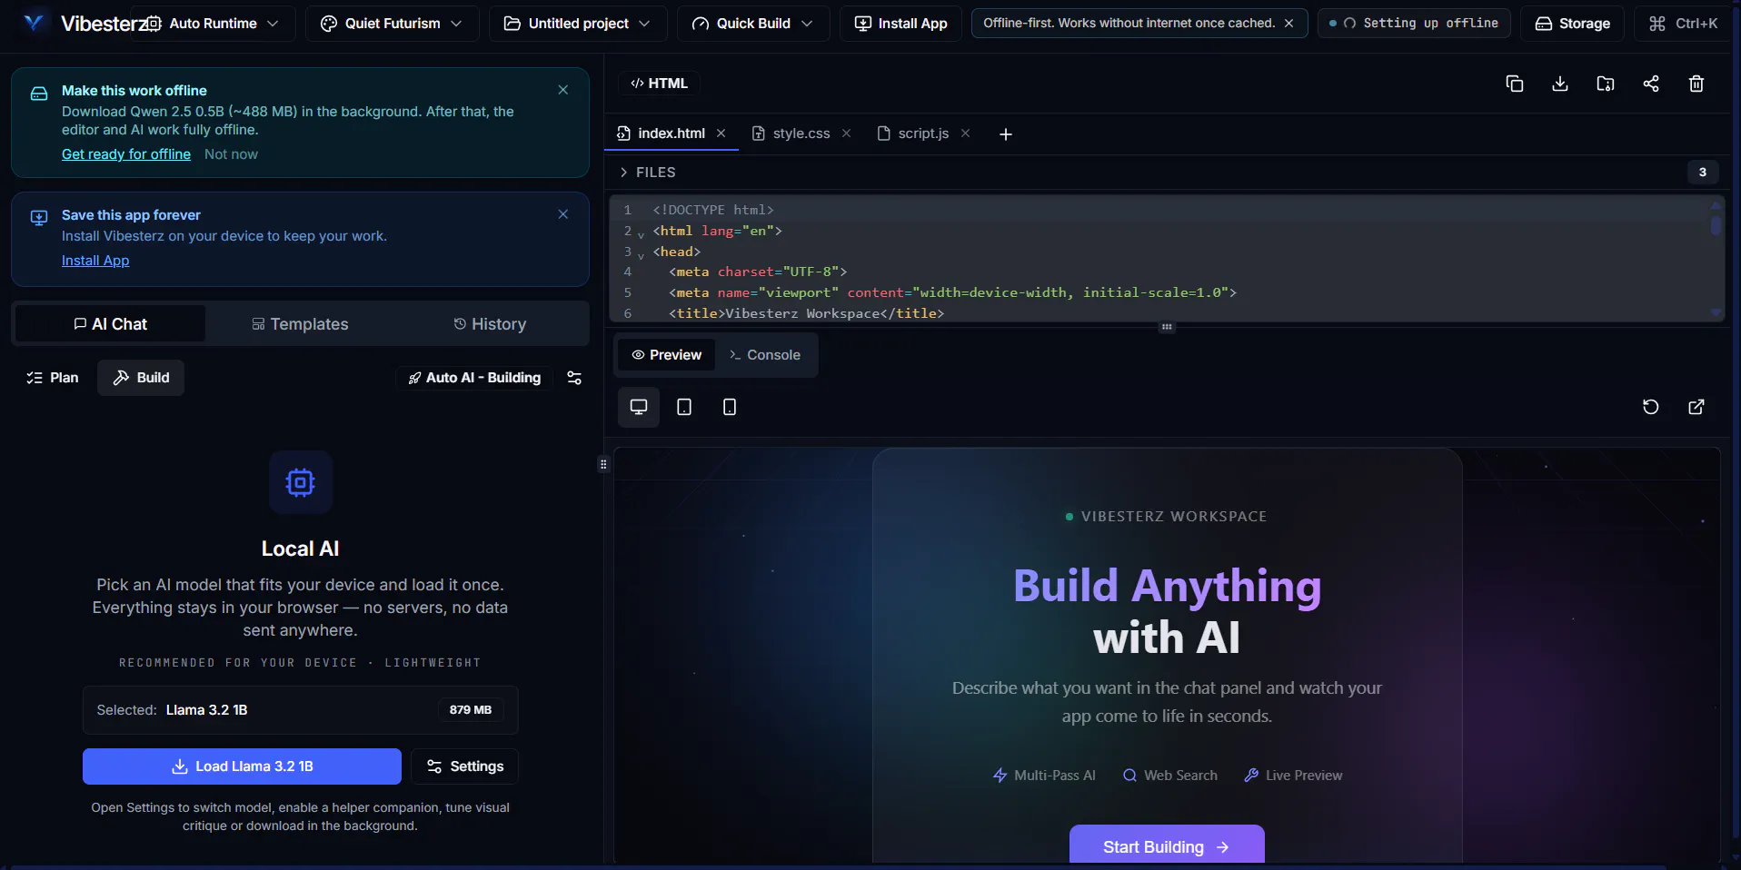Close the Make this work offline banner
This screenshot has height=870, width=1741.
pos(563,90)
